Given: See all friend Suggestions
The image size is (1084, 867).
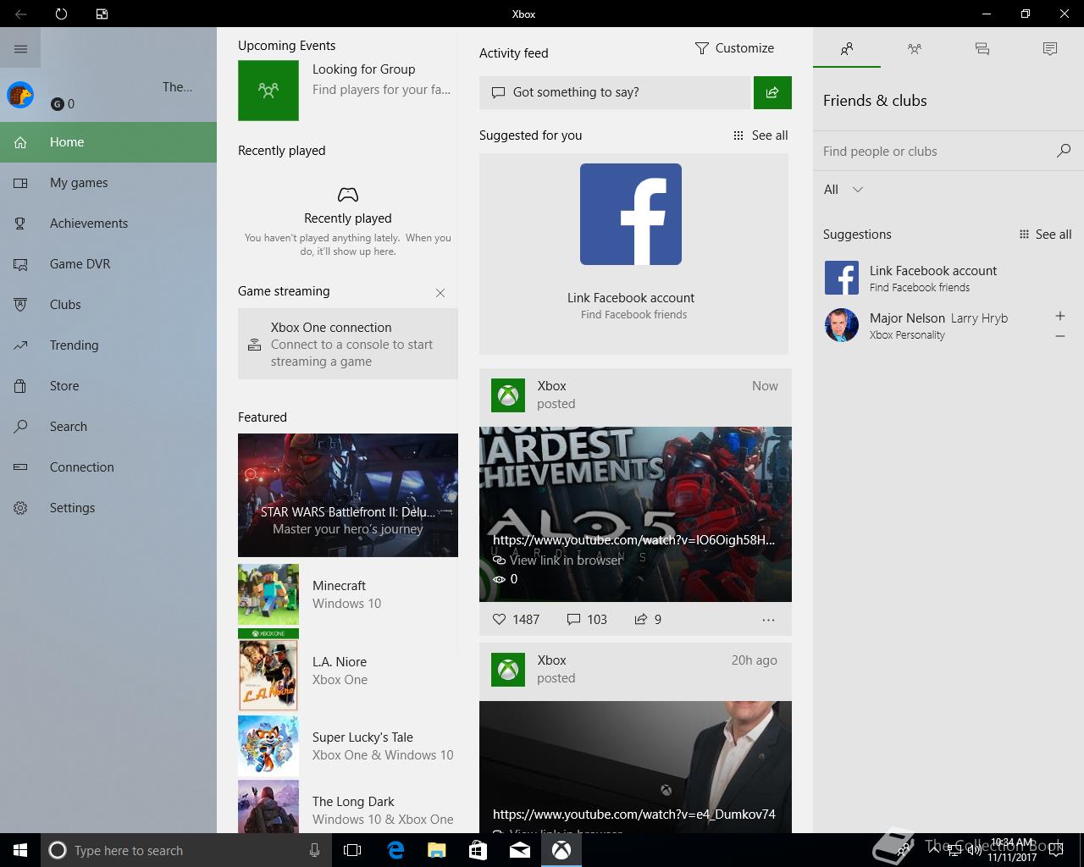Looking at the screenshot, I should tap(1045, 235).
